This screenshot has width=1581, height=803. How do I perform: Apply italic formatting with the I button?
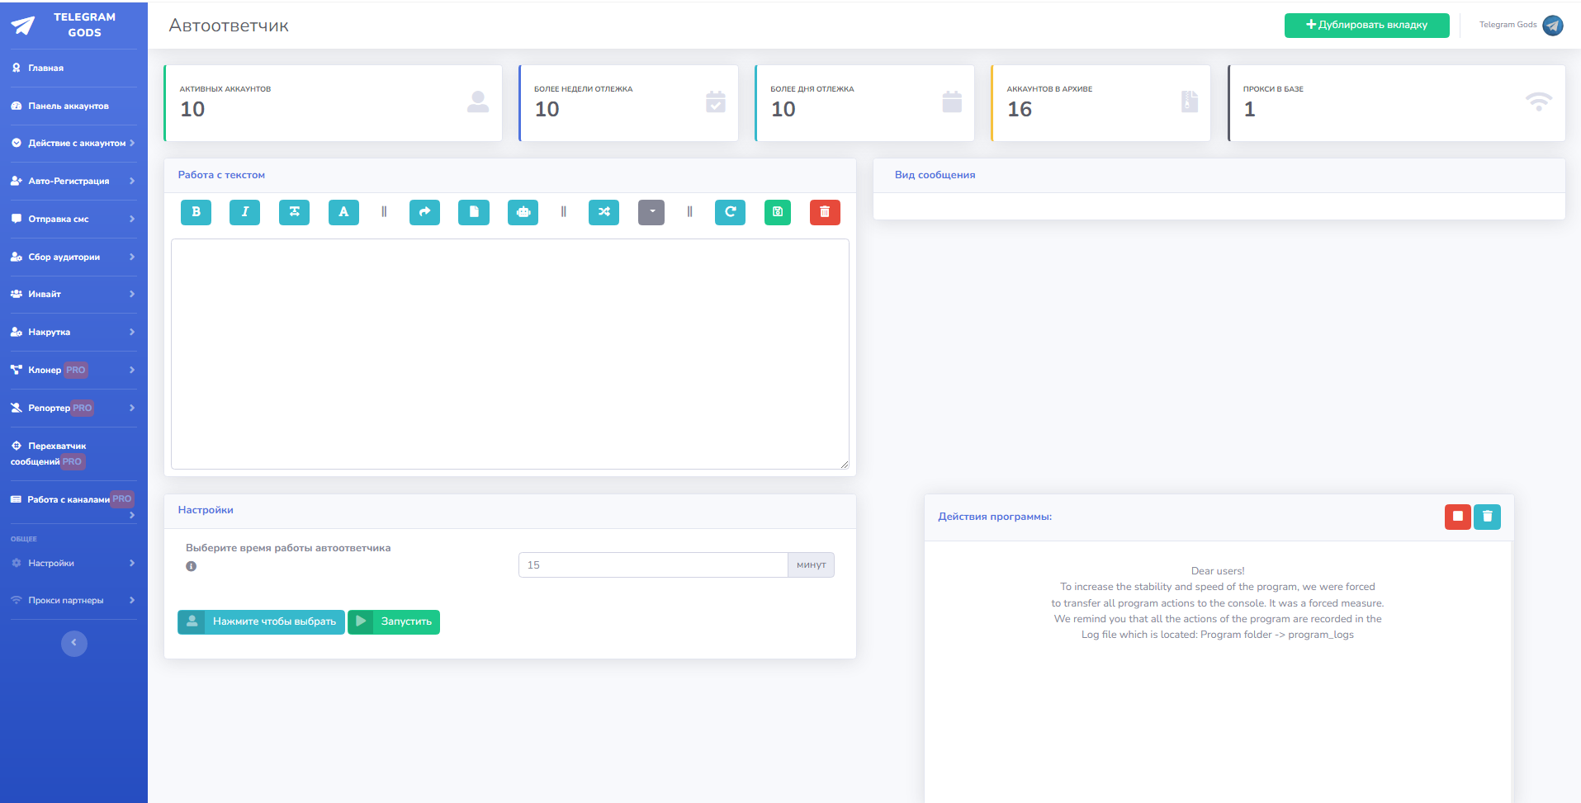click(x=244, y=212)
